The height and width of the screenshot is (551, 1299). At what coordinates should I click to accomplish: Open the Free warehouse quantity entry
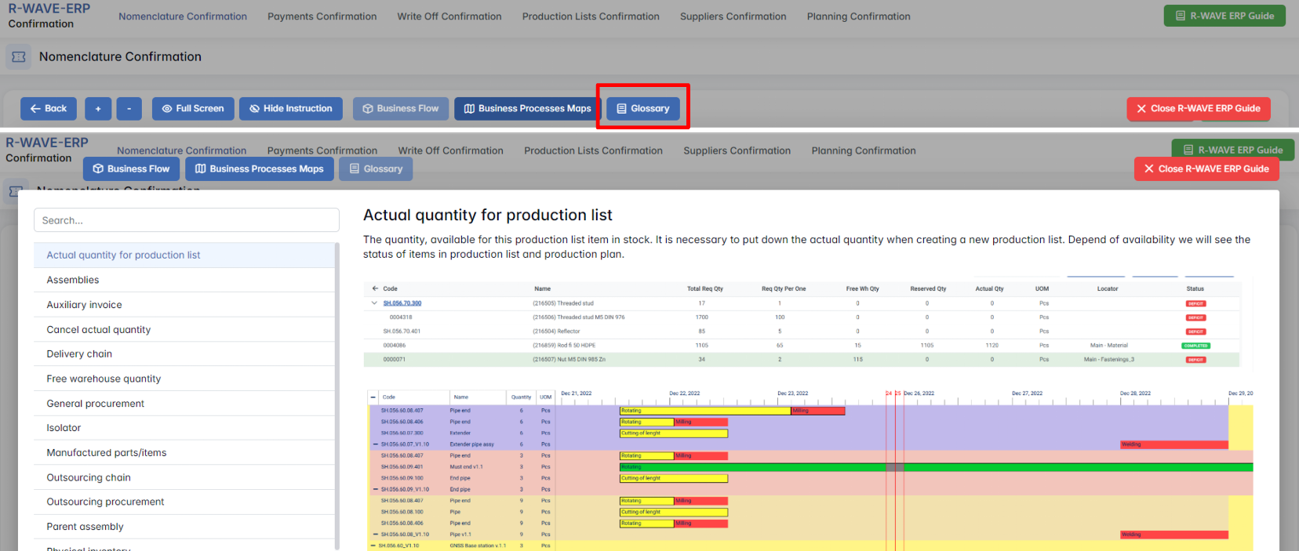104,379
